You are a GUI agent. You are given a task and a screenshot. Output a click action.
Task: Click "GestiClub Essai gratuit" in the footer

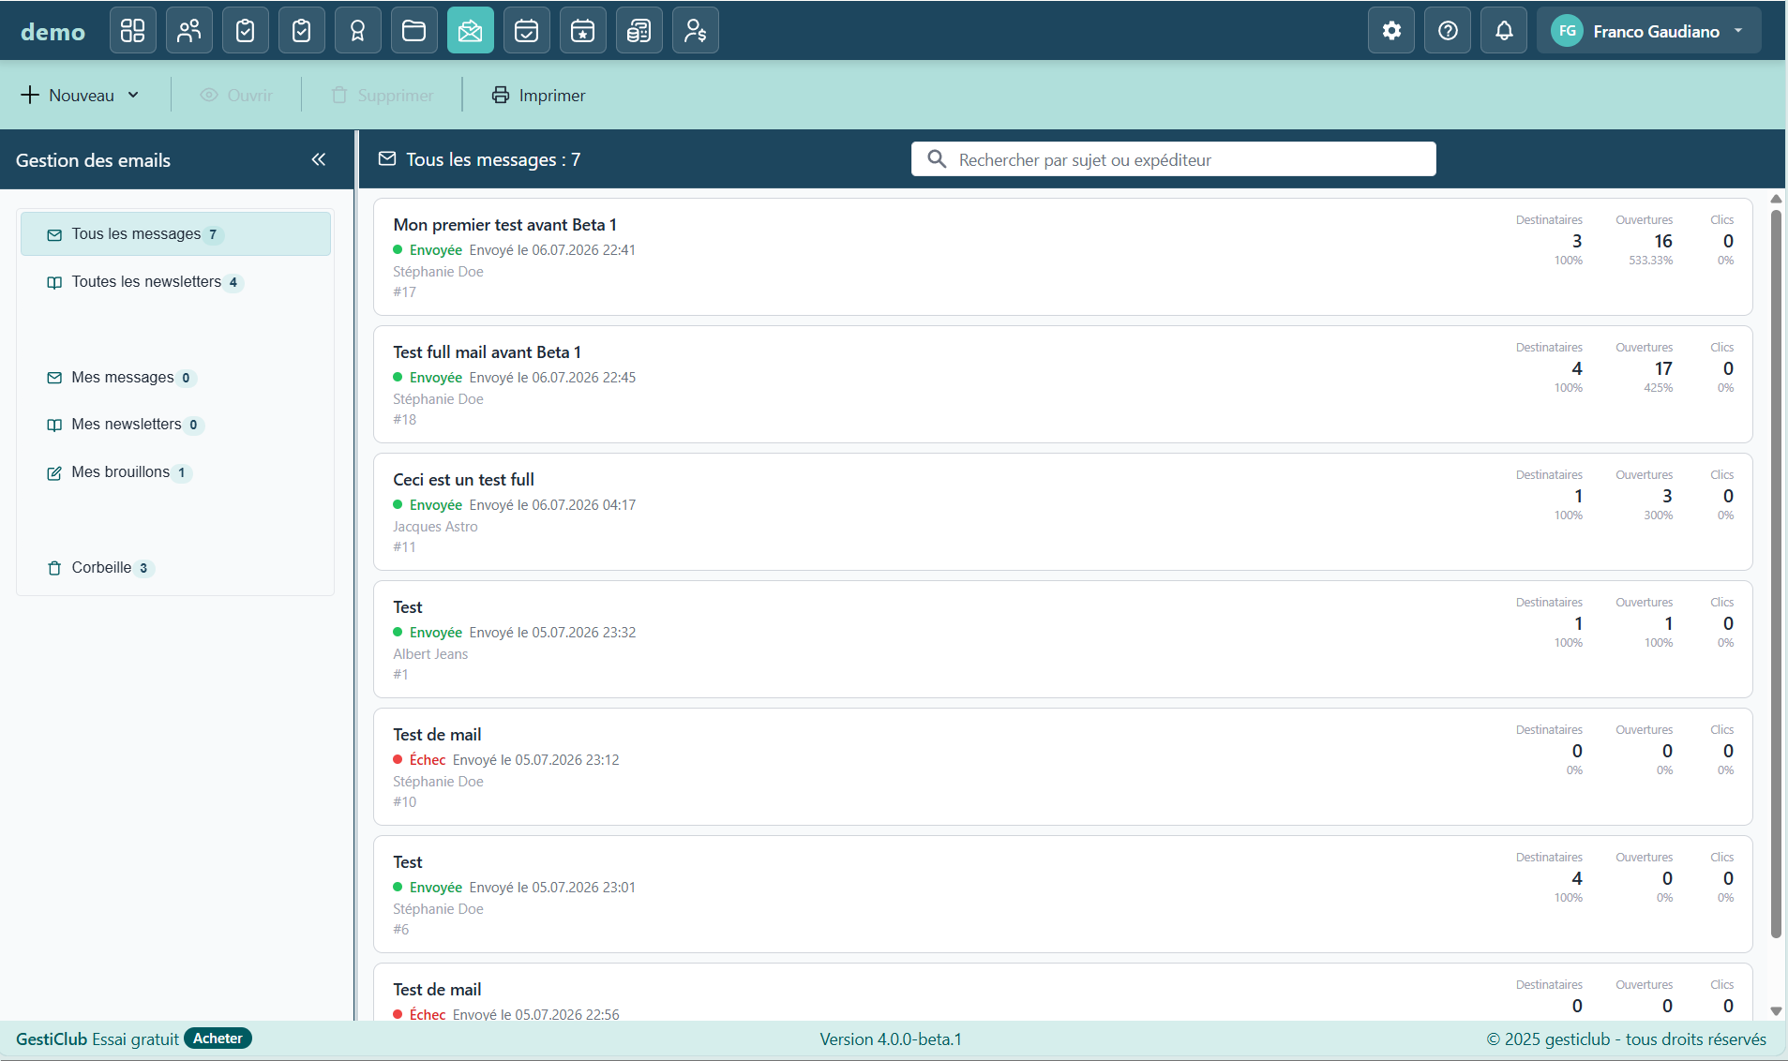[98, 1039]
